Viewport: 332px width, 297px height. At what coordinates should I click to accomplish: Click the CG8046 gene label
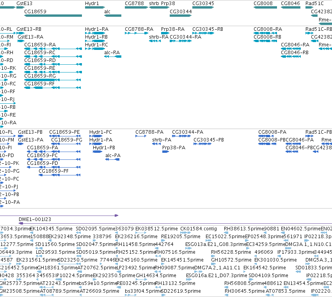coord(290,4)
